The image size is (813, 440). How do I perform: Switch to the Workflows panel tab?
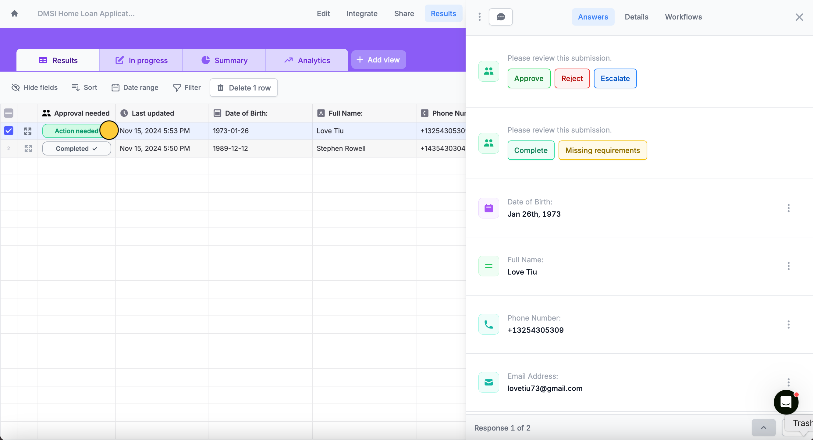683,17
